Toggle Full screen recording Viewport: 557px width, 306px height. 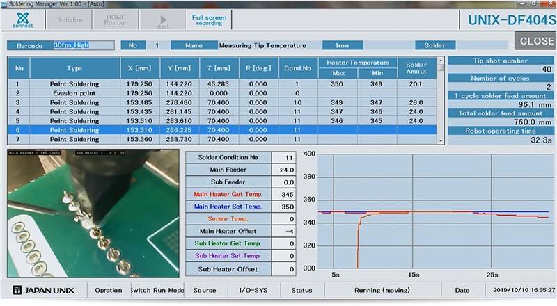click(x=209, y=19)
